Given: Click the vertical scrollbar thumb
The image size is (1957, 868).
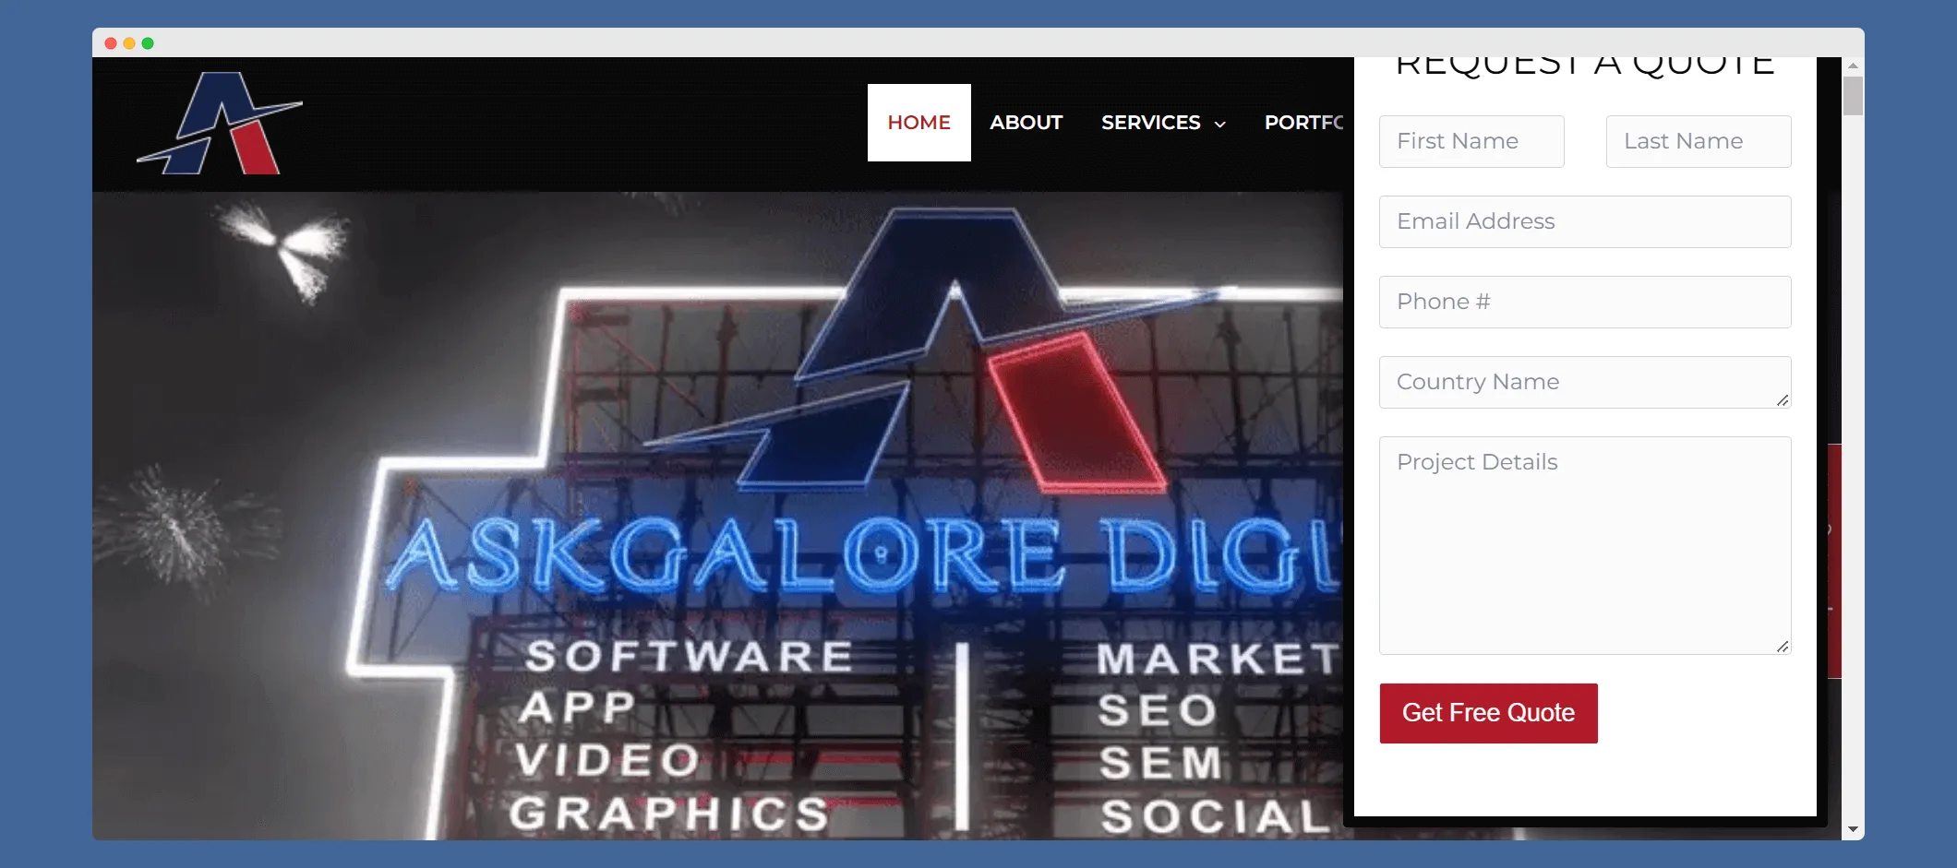Looking at the screenshot, I should [x=1852, y=96].
